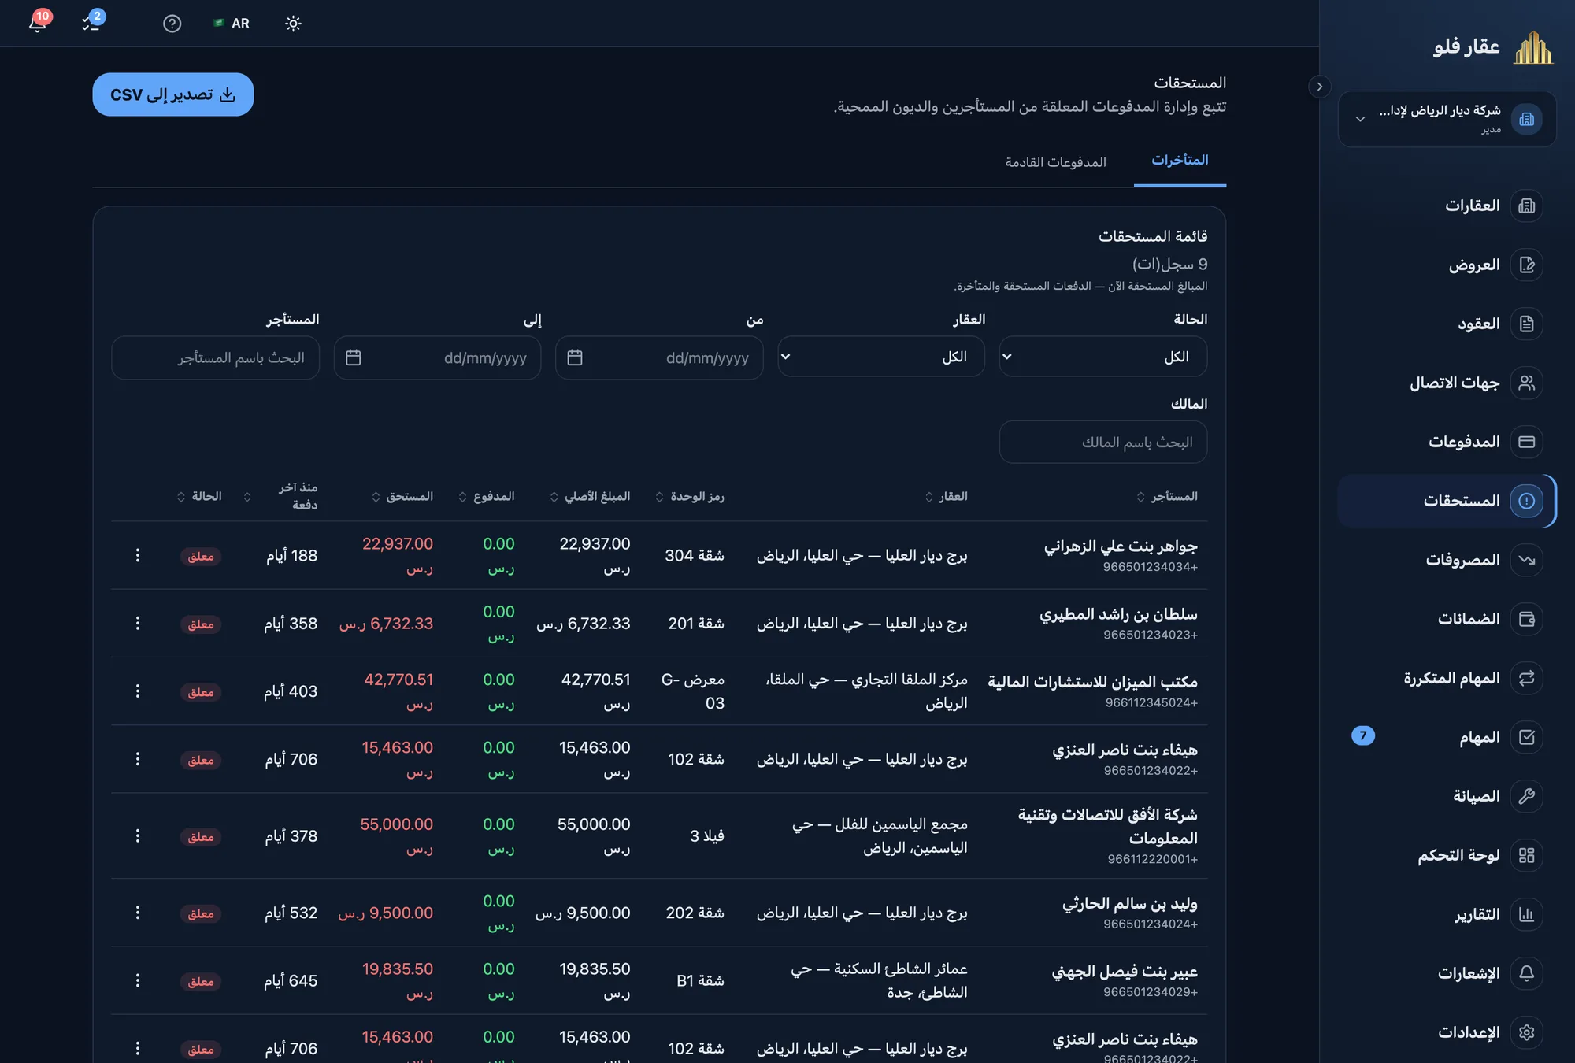
Task: Switch to the المتأخرات tab
Action: click(1180, 161)
